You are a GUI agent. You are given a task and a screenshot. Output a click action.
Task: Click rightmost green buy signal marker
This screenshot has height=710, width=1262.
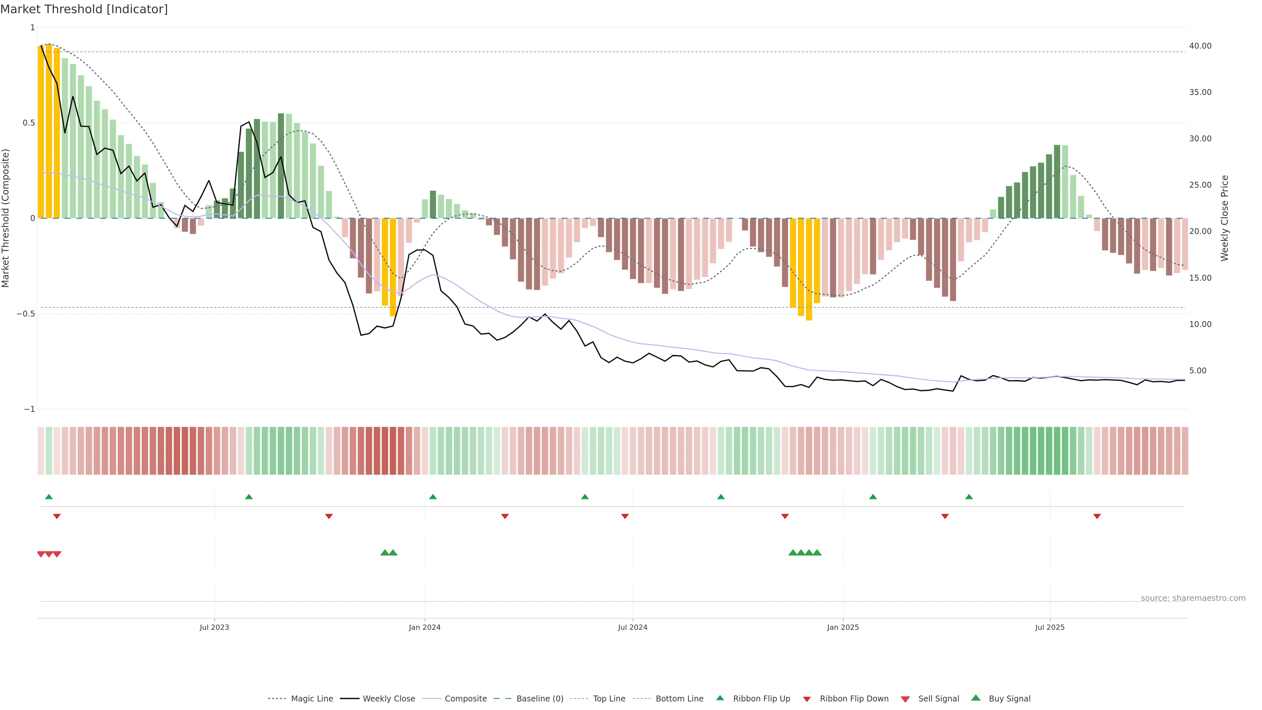coord(817,553)
